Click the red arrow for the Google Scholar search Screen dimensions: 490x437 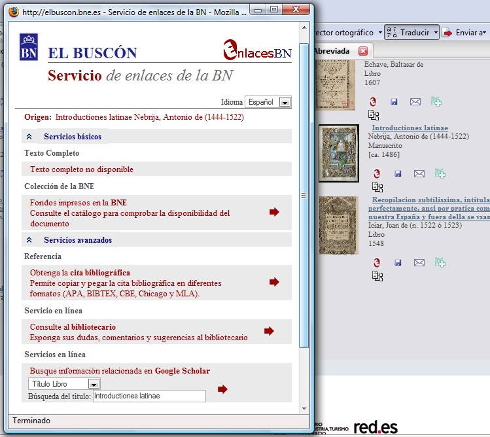coord(222,389)
